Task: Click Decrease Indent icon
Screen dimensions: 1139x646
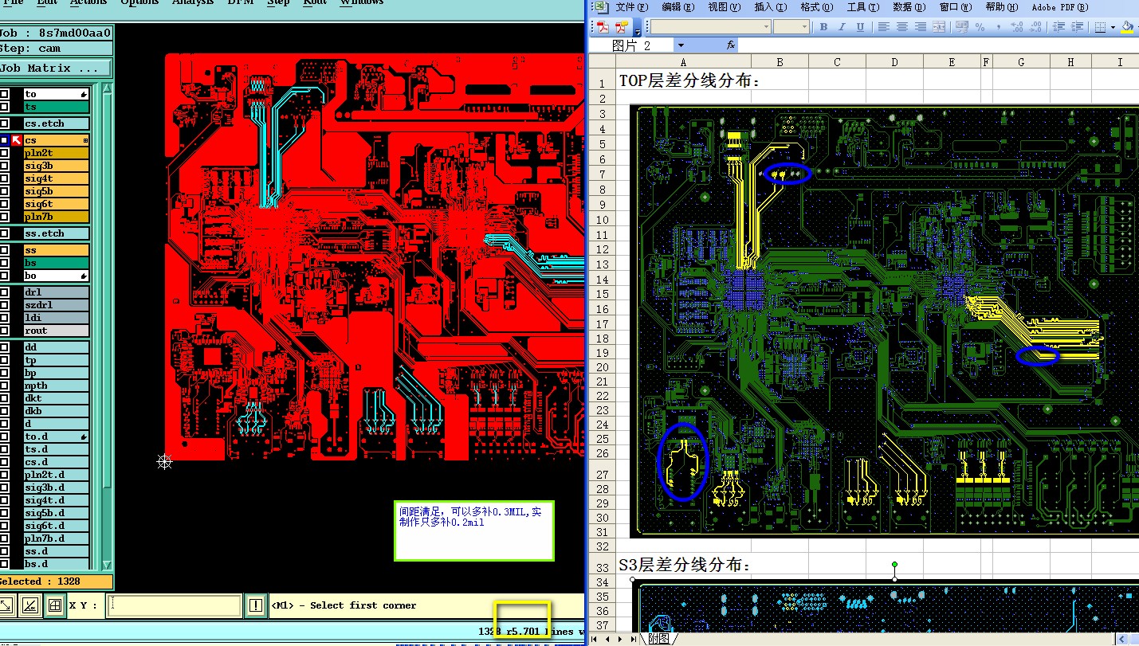Action: pyautogui.click(x=1058, y=27)
